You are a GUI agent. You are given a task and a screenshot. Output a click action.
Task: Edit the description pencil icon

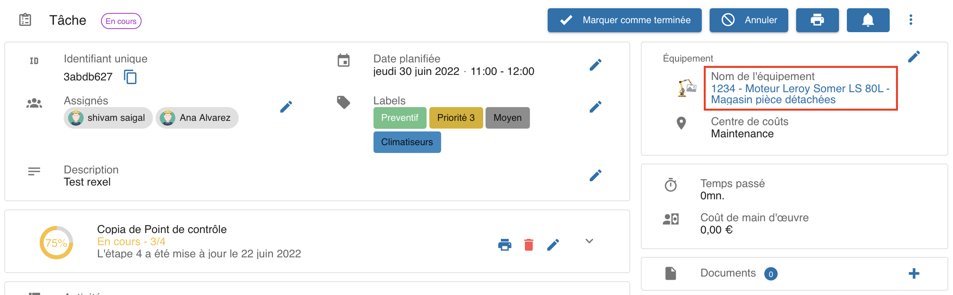click(x=595, y=175)
